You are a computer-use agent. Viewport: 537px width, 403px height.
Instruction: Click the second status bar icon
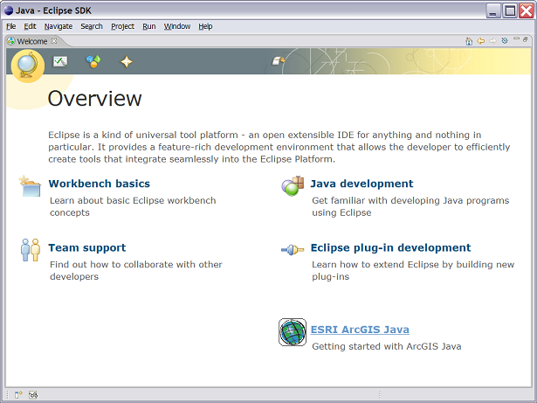click(x=33, y=395)
